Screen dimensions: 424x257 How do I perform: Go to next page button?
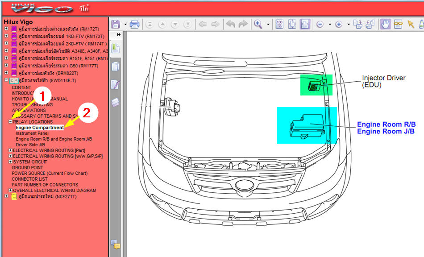175,25
